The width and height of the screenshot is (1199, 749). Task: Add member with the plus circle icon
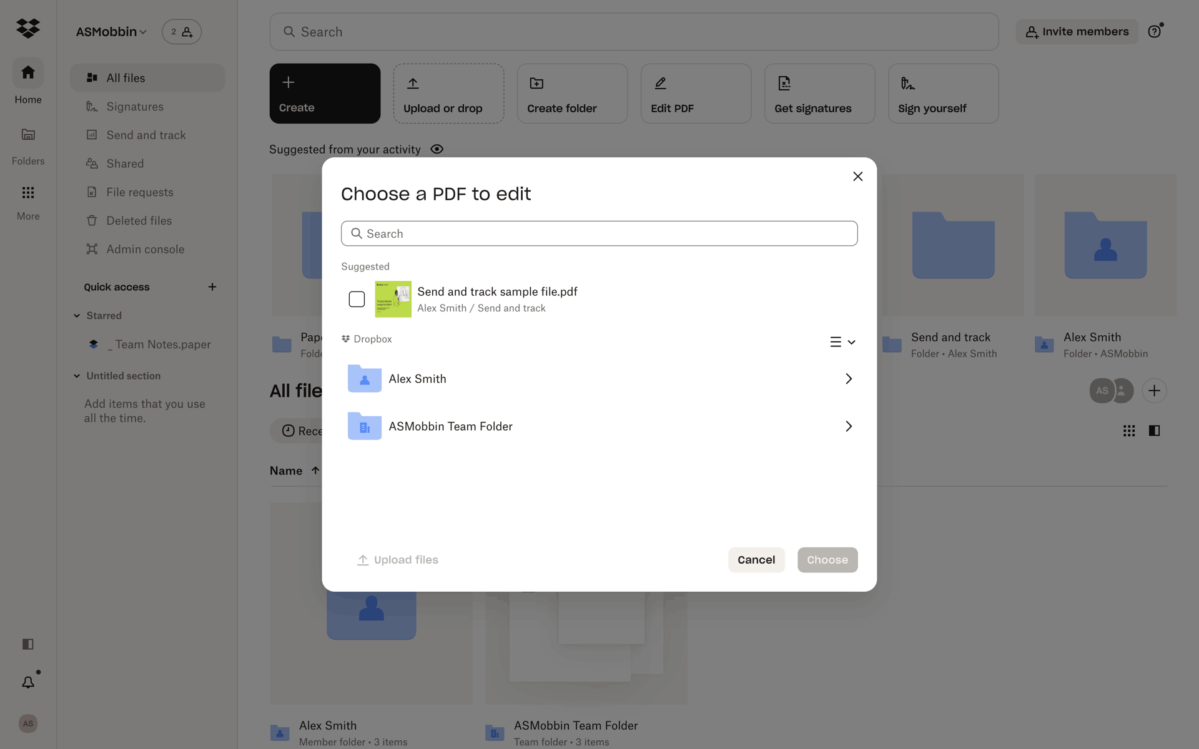coord(1154,391)
